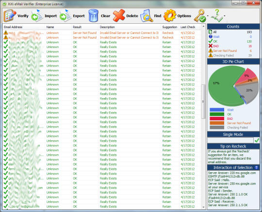Click the license key icon

[200, 16]
